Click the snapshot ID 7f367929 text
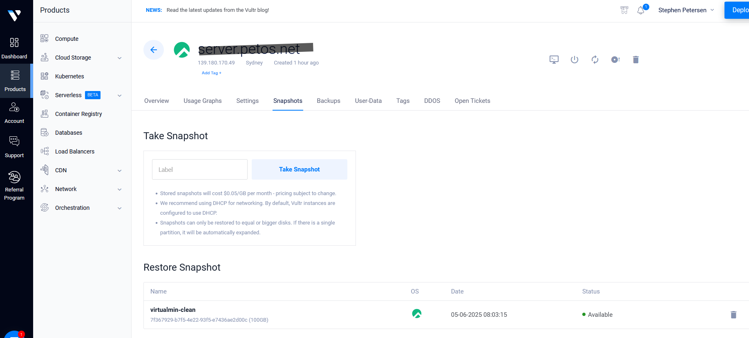The image size is (749, 338). click(209, 320)
